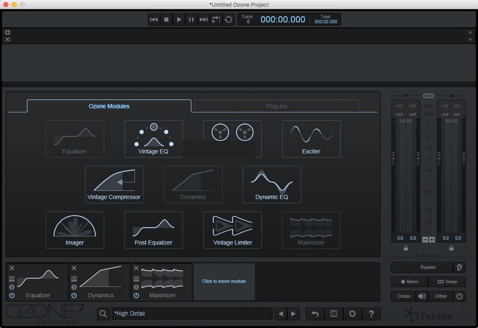The width and height of the screenshot is (478, 328).
Task: Select the Vintage Compressor module
Action: pos(114,184)
